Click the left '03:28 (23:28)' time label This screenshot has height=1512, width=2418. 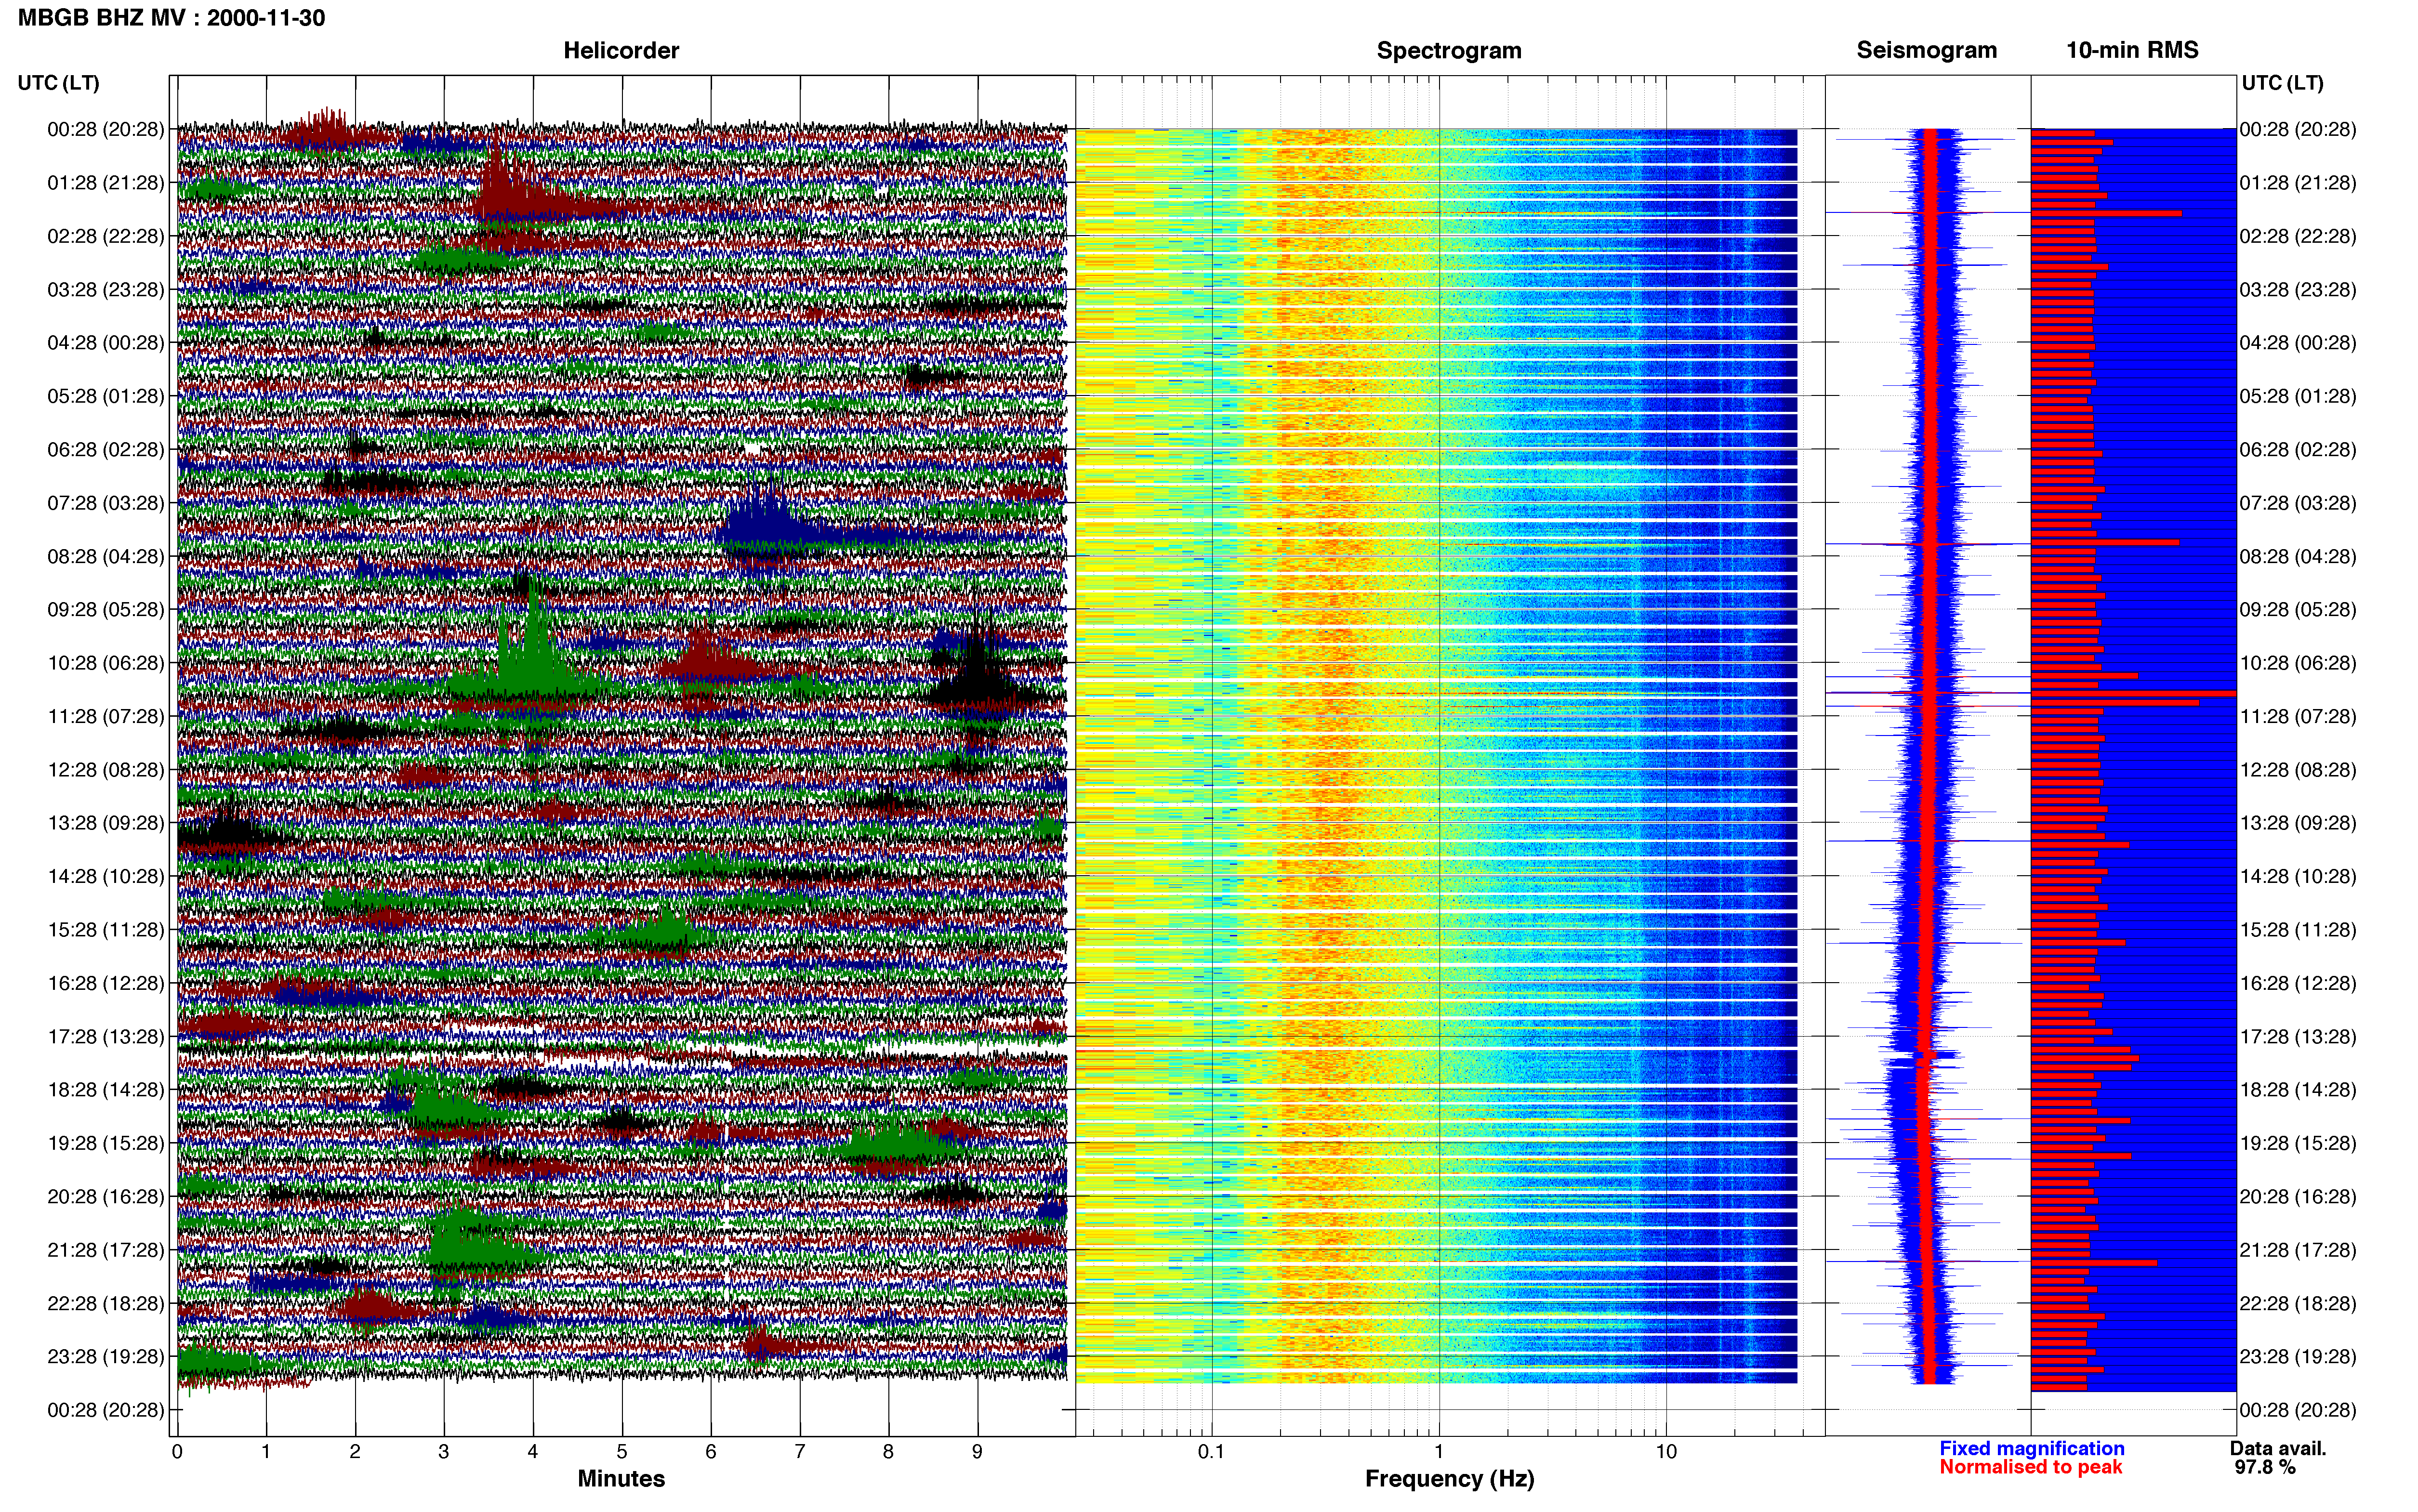(106, 290)
